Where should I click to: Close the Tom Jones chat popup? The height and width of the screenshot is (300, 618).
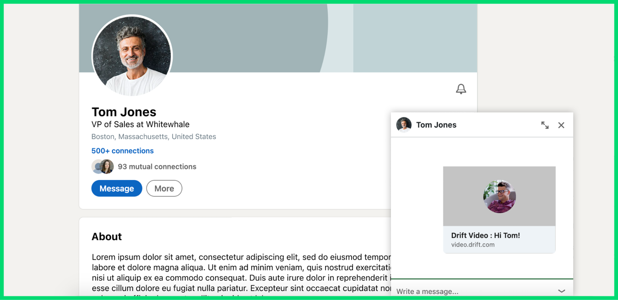pyautogui.click(x=561, y=125)
